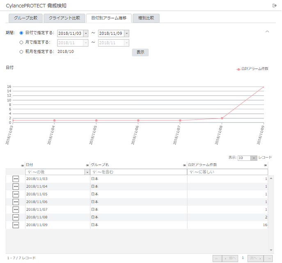The width and height of the screenshot is (282, 263).
Task: Switch to グループ比較 tab
Action: pos(25,18)
